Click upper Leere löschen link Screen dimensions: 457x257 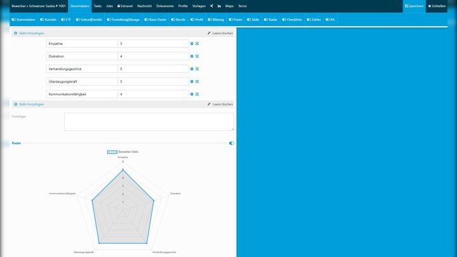(220, 32)
